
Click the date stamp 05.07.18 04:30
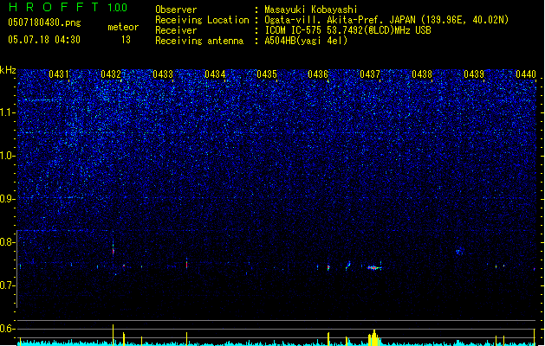pyautogui.click(x=44, y=40)
